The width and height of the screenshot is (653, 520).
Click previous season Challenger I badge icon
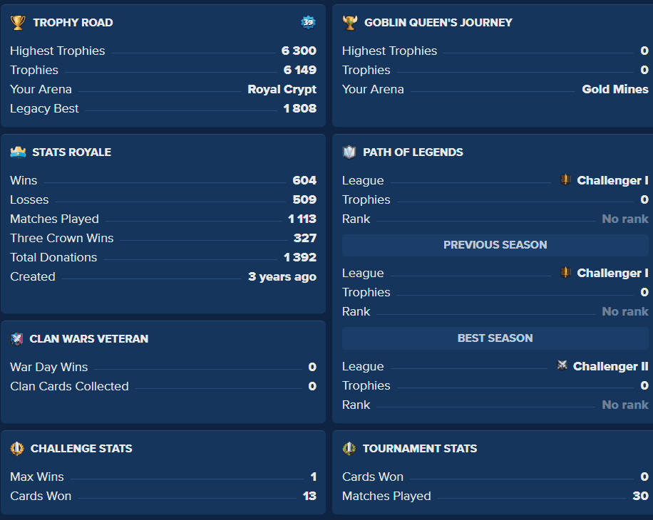tap(565, 273)
